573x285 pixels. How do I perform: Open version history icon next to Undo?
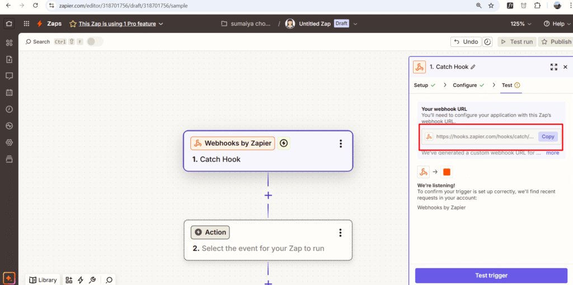pyautogui.click(x=487, y=42)
